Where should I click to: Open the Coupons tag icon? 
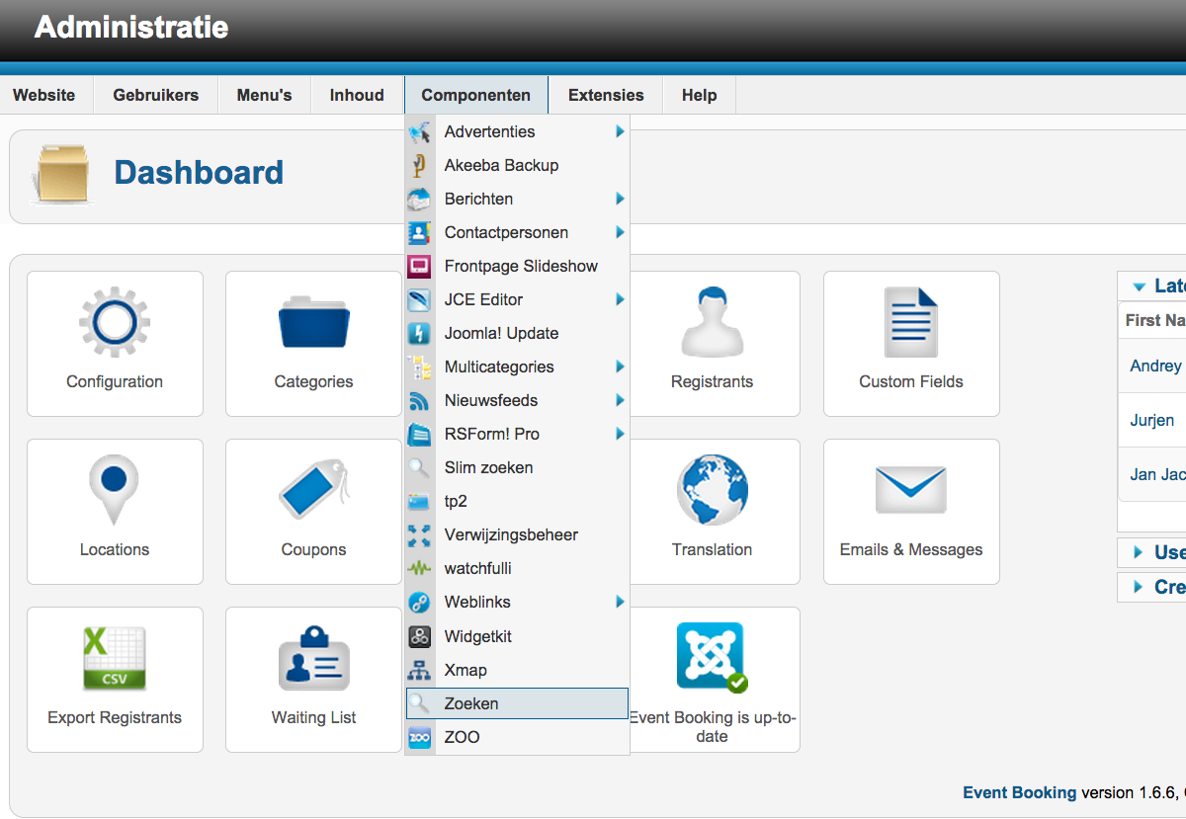[313, 490]
